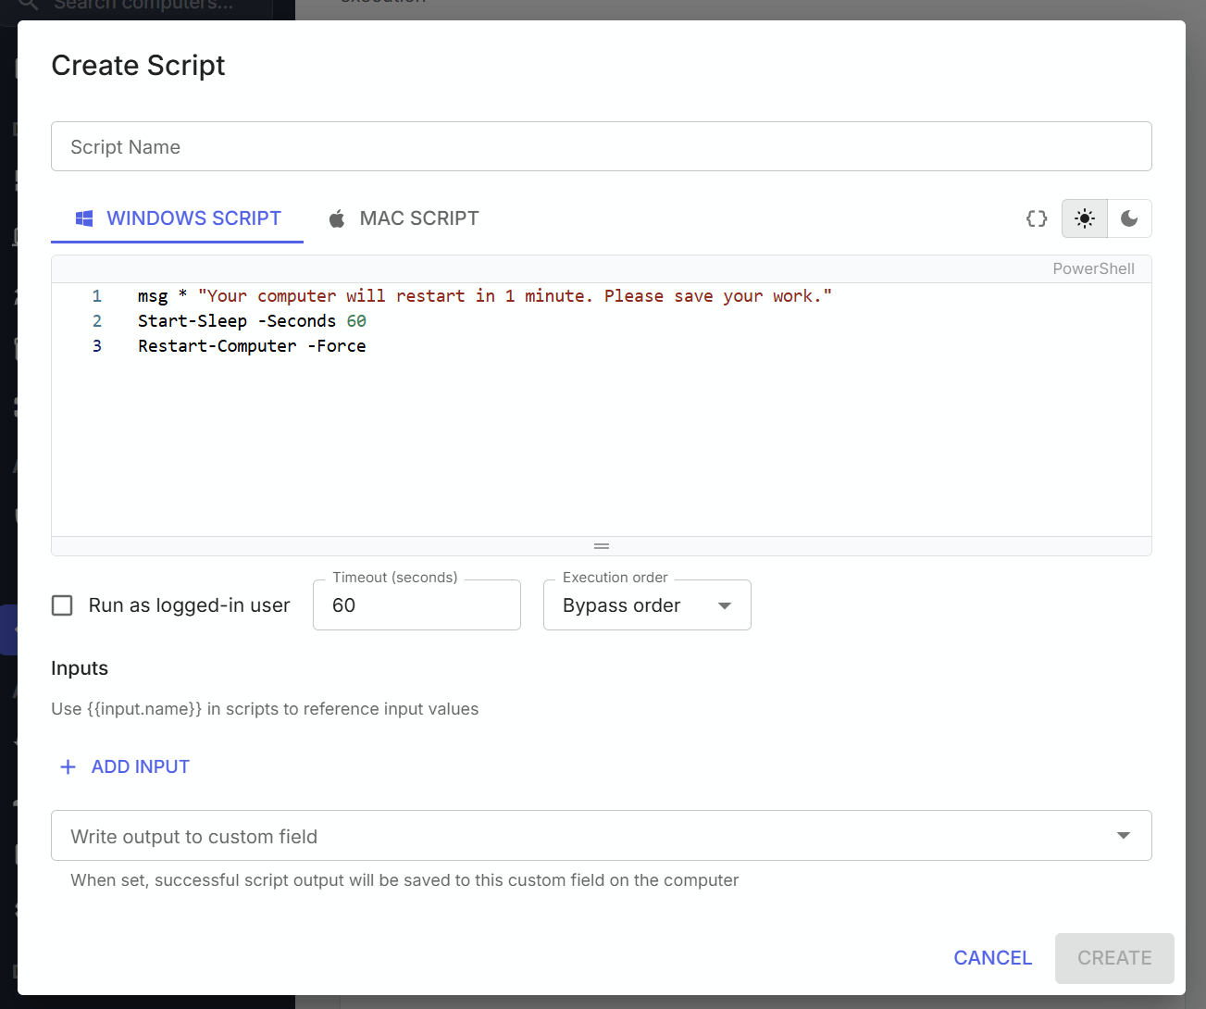
Task: Click the Search computers field
Action: 139,5
